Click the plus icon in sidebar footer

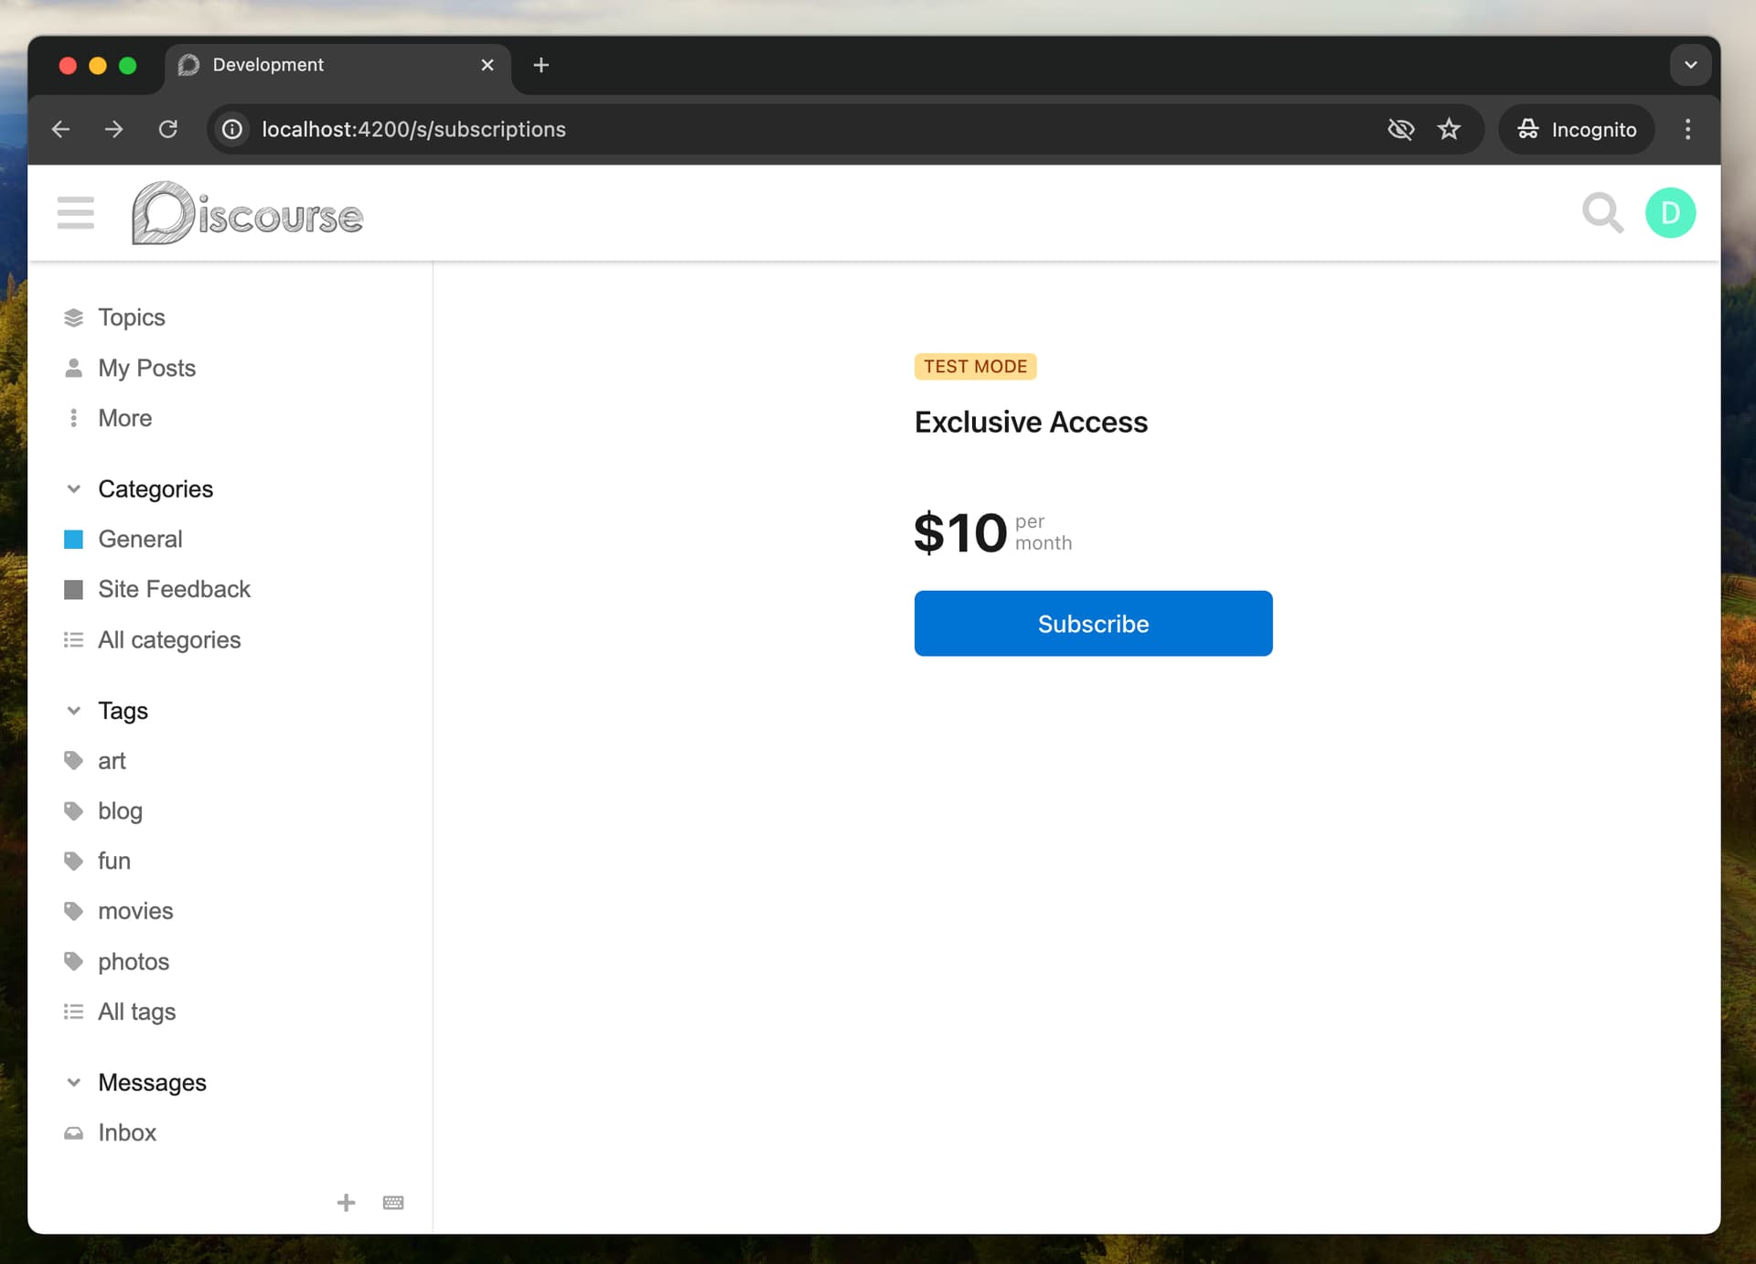(346, 1203)
